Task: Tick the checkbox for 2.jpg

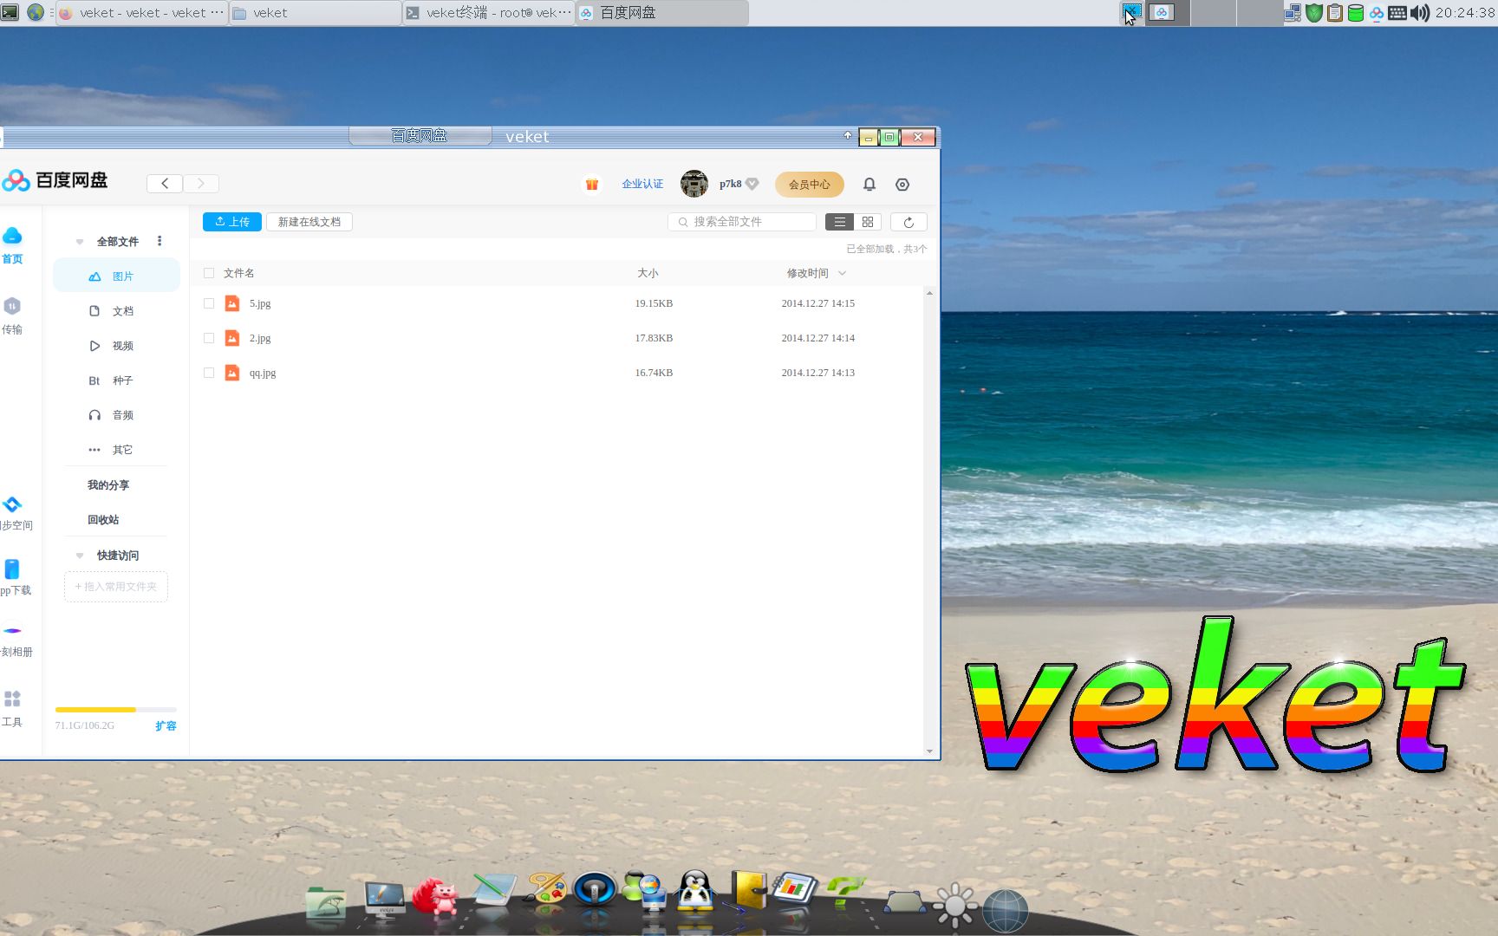Action: coord(209,338)
